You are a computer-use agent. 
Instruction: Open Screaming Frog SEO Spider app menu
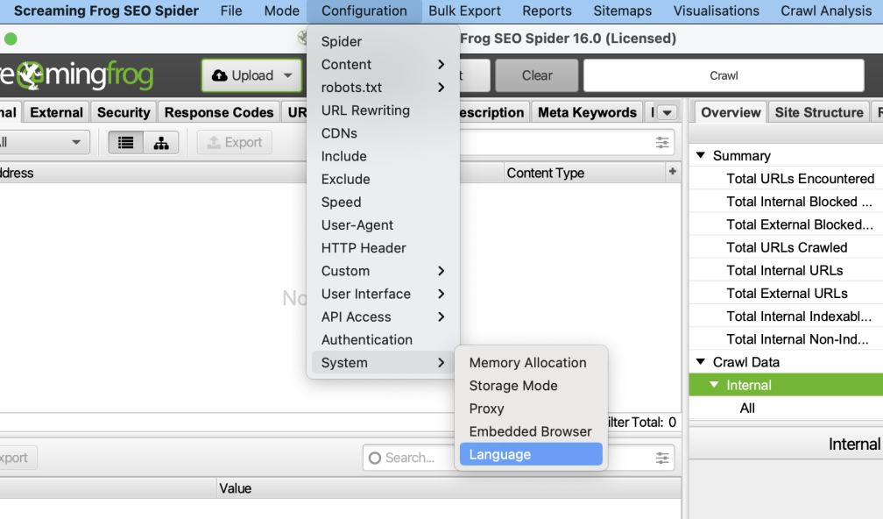[107, 11]
